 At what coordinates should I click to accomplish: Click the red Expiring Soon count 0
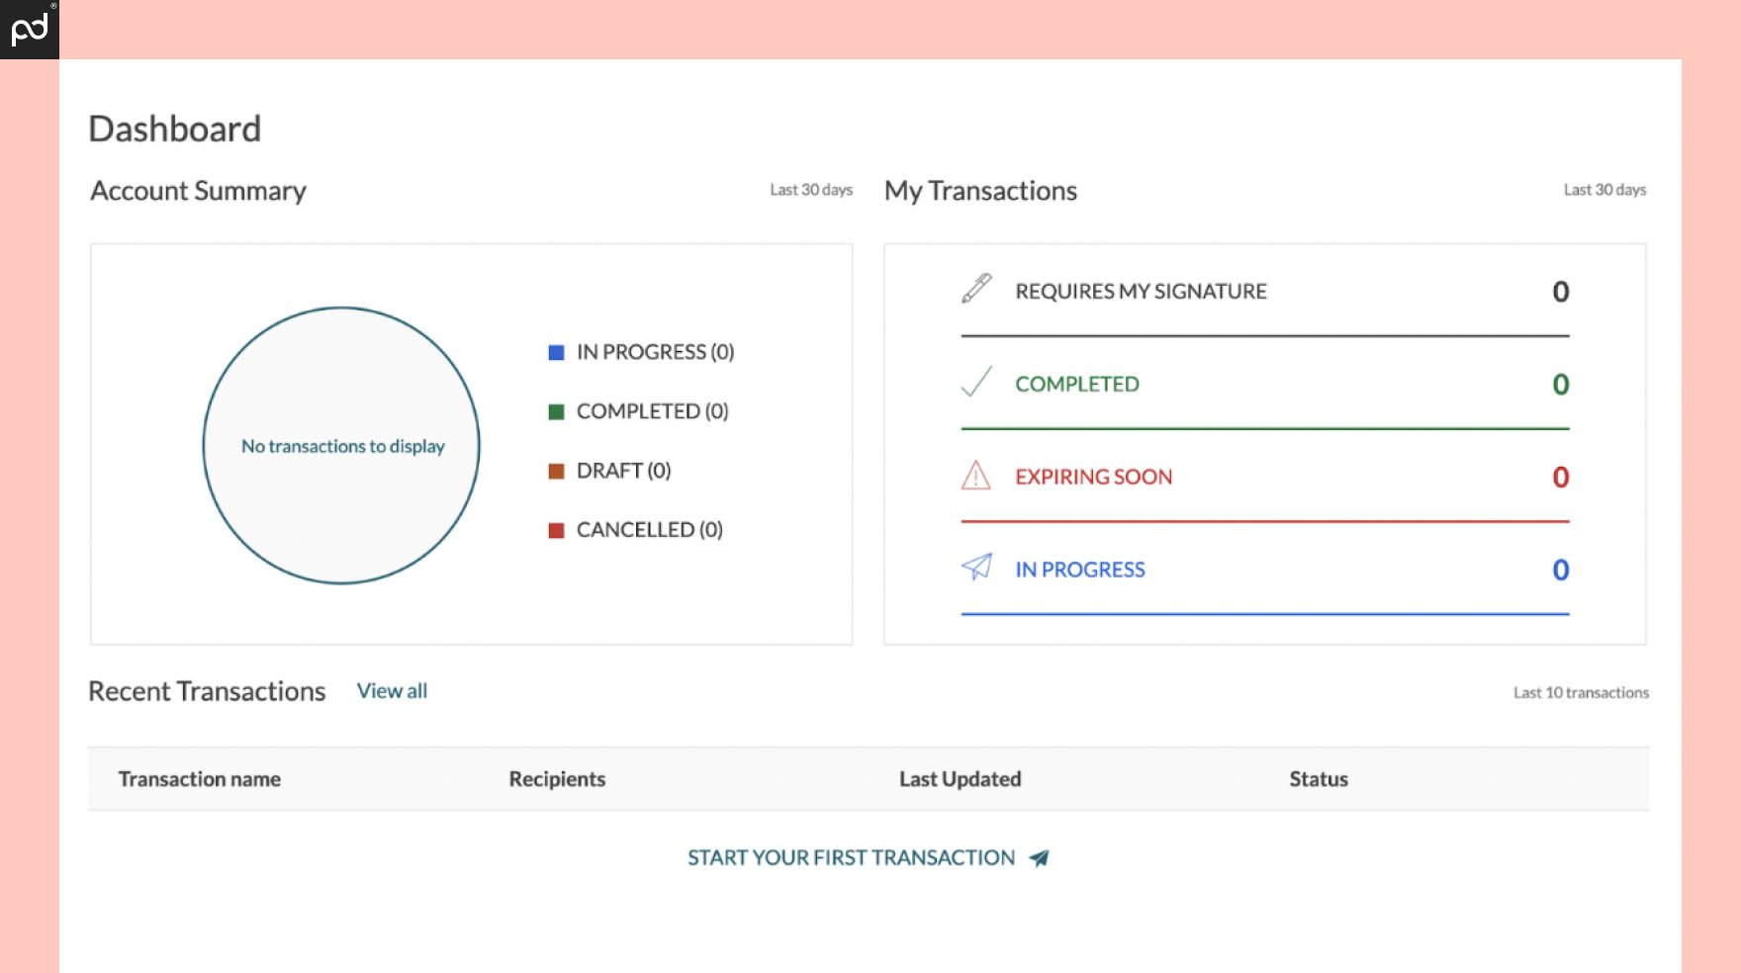pos(1560,478)
